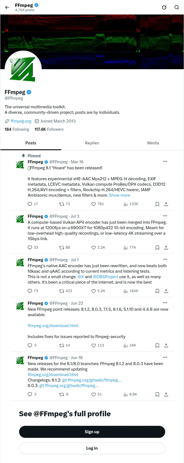Repost the Vulkan APV encoder post
The image size is (184, 463).
(65, 247)
